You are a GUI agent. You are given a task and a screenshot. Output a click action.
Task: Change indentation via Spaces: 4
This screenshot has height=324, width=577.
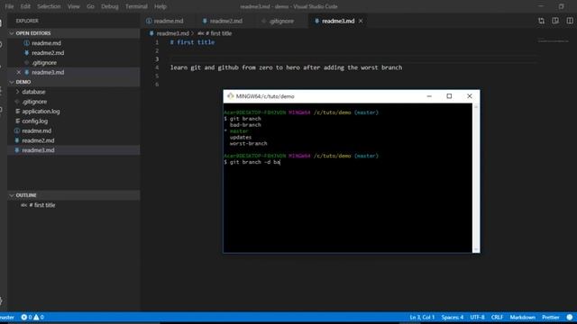pos(453,317)
